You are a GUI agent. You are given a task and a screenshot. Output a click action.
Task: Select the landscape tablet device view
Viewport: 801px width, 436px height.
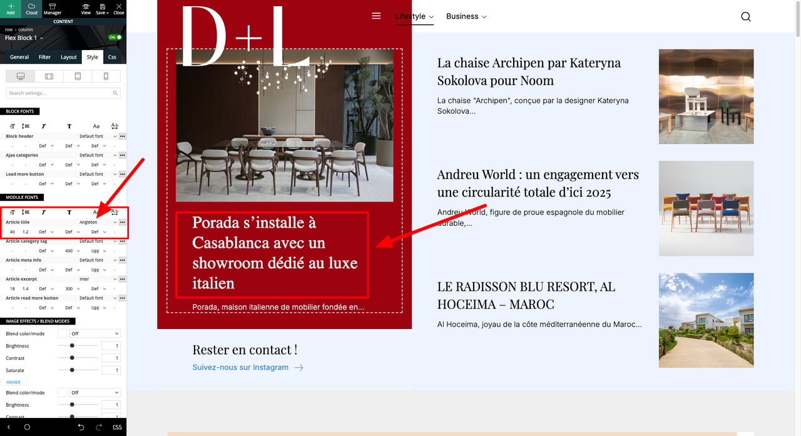pos(49,76)
